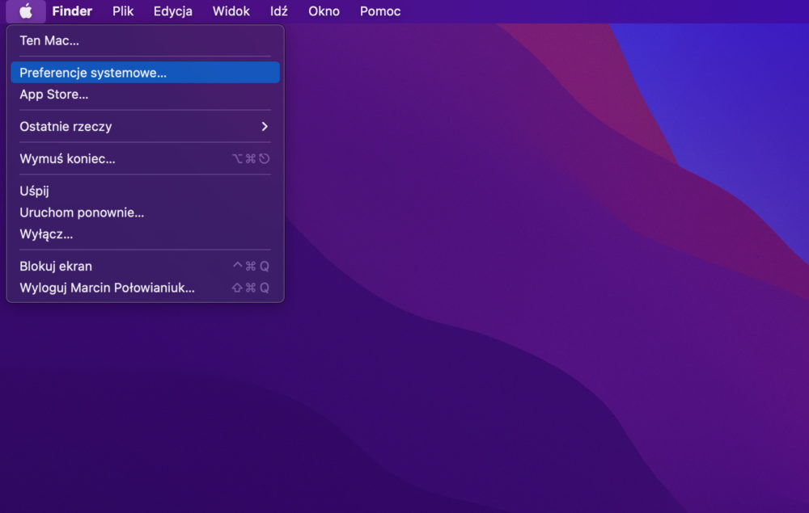
Task: Open the Edycja menu
Action: click(173, 11)
